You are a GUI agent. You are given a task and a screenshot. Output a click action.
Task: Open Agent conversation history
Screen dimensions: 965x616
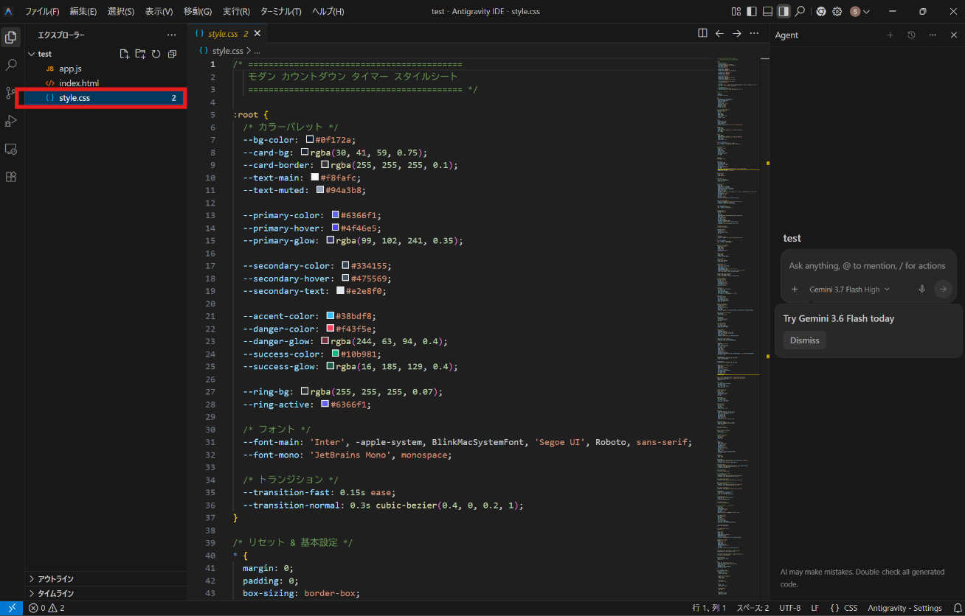(x=911, y=35)
